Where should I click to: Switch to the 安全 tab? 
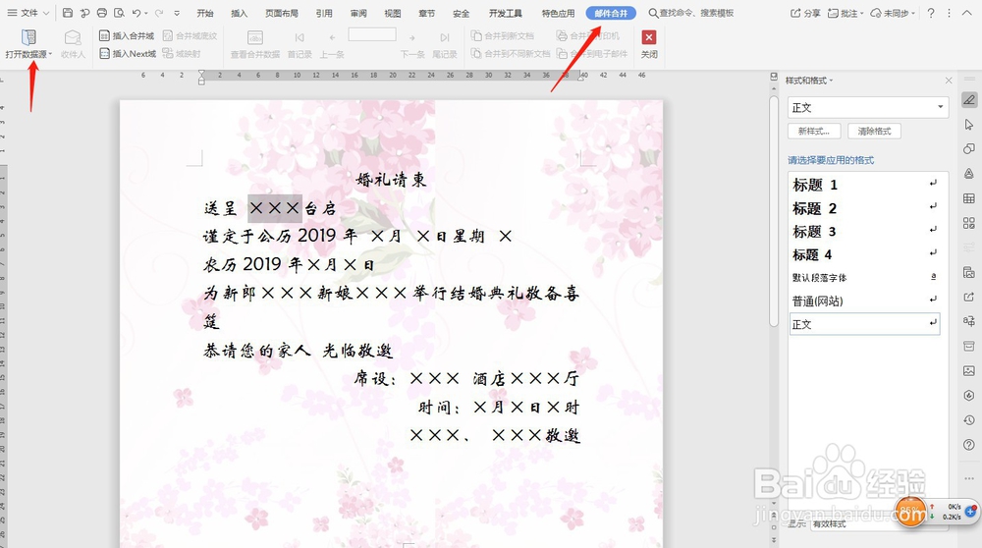[461, 13]
